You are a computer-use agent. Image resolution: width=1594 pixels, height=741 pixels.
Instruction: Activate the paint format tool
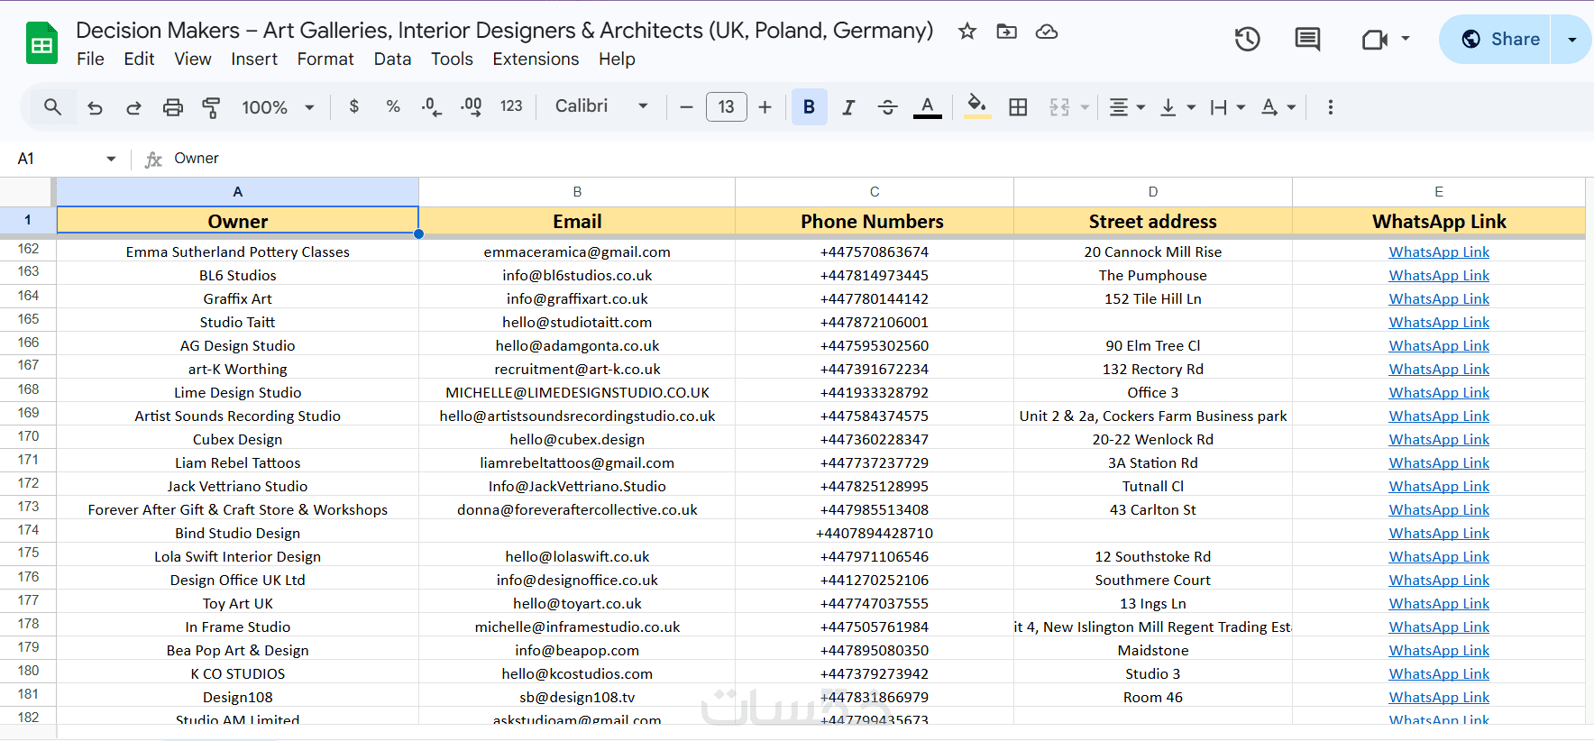click(211, 107)
